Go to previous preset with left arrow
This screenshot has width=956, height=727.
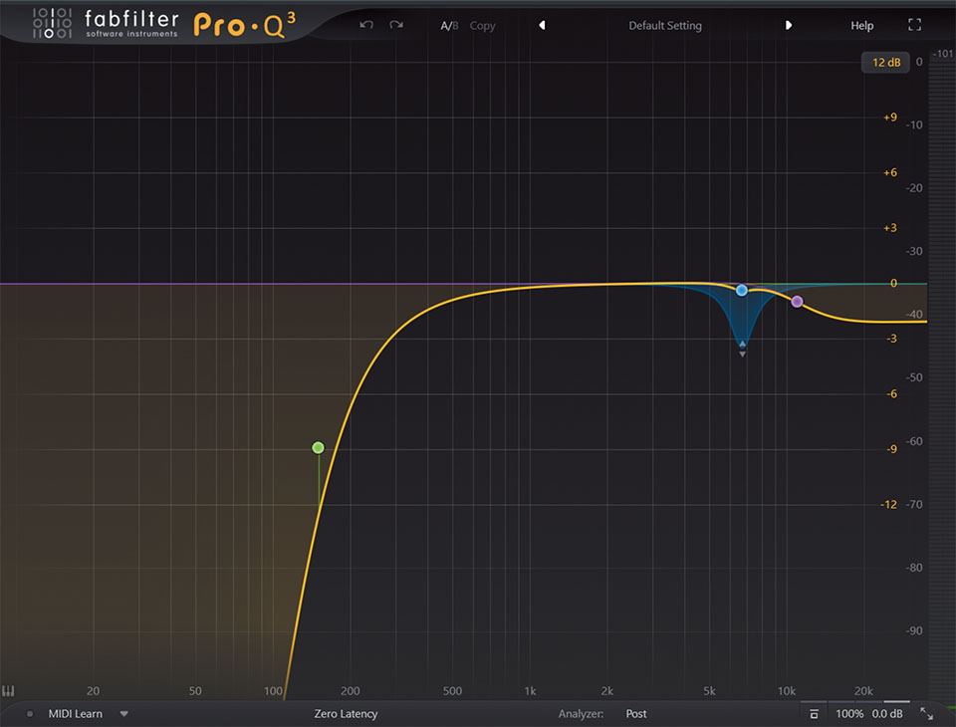coord(542,25)
